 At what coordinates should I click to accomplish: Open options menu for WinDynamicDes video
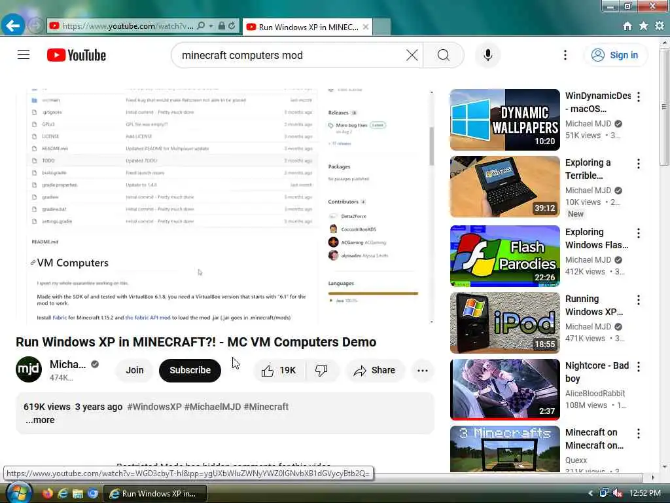[639, 97]
